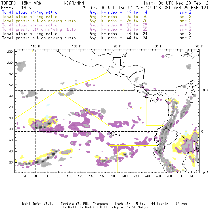
Task: Click the olive 'Total cloud mixing ratio' legend line
Action: pyautogui.click(x=30, y=17)
